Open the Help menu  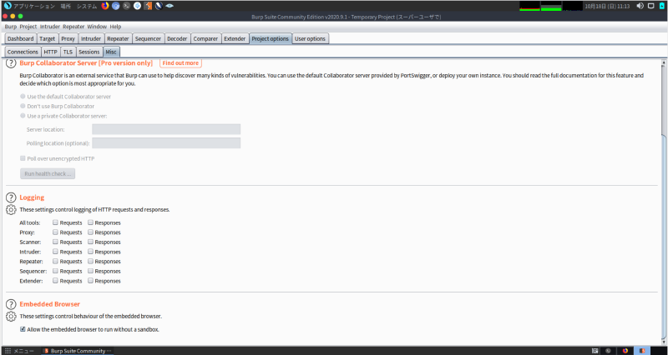point(115,27)
